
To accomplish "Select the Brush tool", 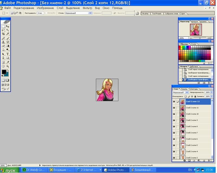I will [8, 38].
